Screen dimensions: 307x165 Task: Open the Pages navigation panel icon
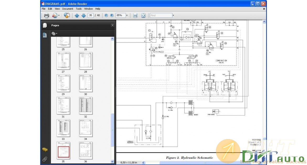point(45,25)
